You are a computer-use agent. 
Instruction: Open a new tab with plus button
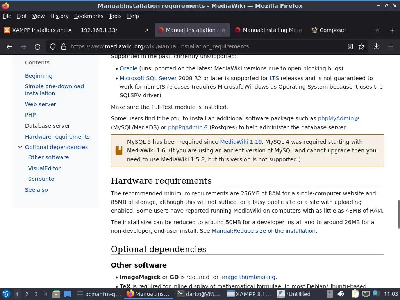[392, 30]
